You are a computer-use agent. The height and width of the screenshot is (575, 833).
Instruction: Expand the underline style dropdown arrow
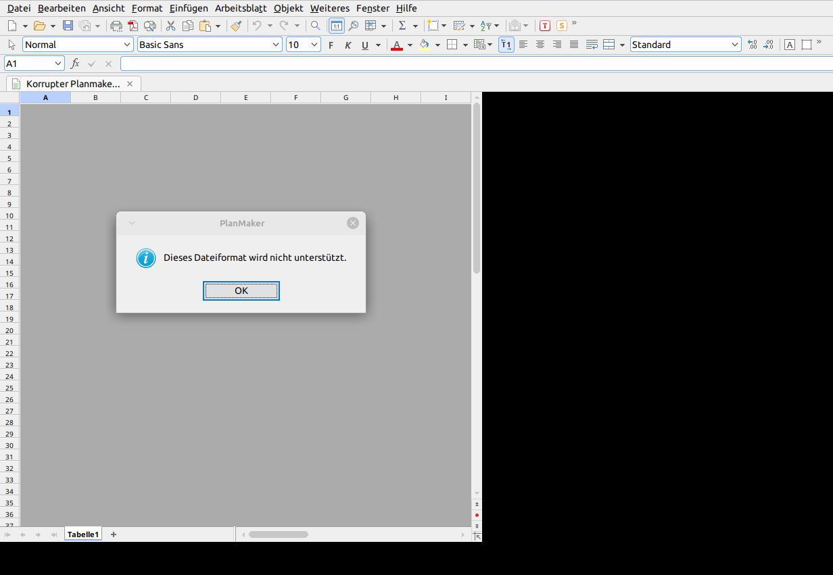(378, 45)
